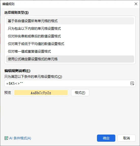Screen dimensions: 140x146
Task: Click the AI 条件格式 grid icon
Action: (6, 138)
